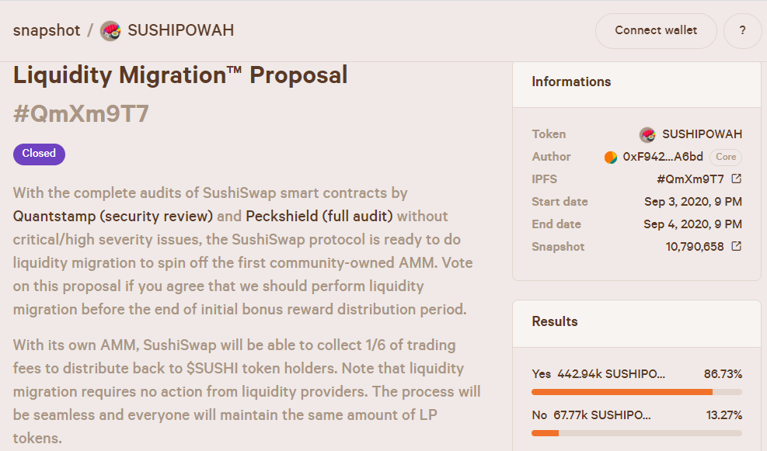Click the SUSHIPOWAH token name in Informations
The height and width of the screenshot is (451, 767).
702,134
